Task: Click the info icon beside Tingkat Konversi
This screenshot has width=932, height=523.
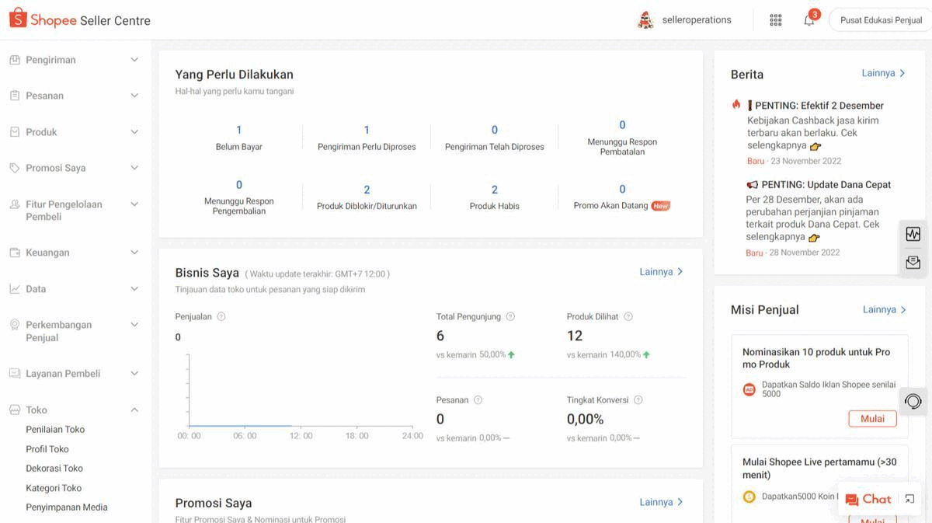Action: [638, 400]
